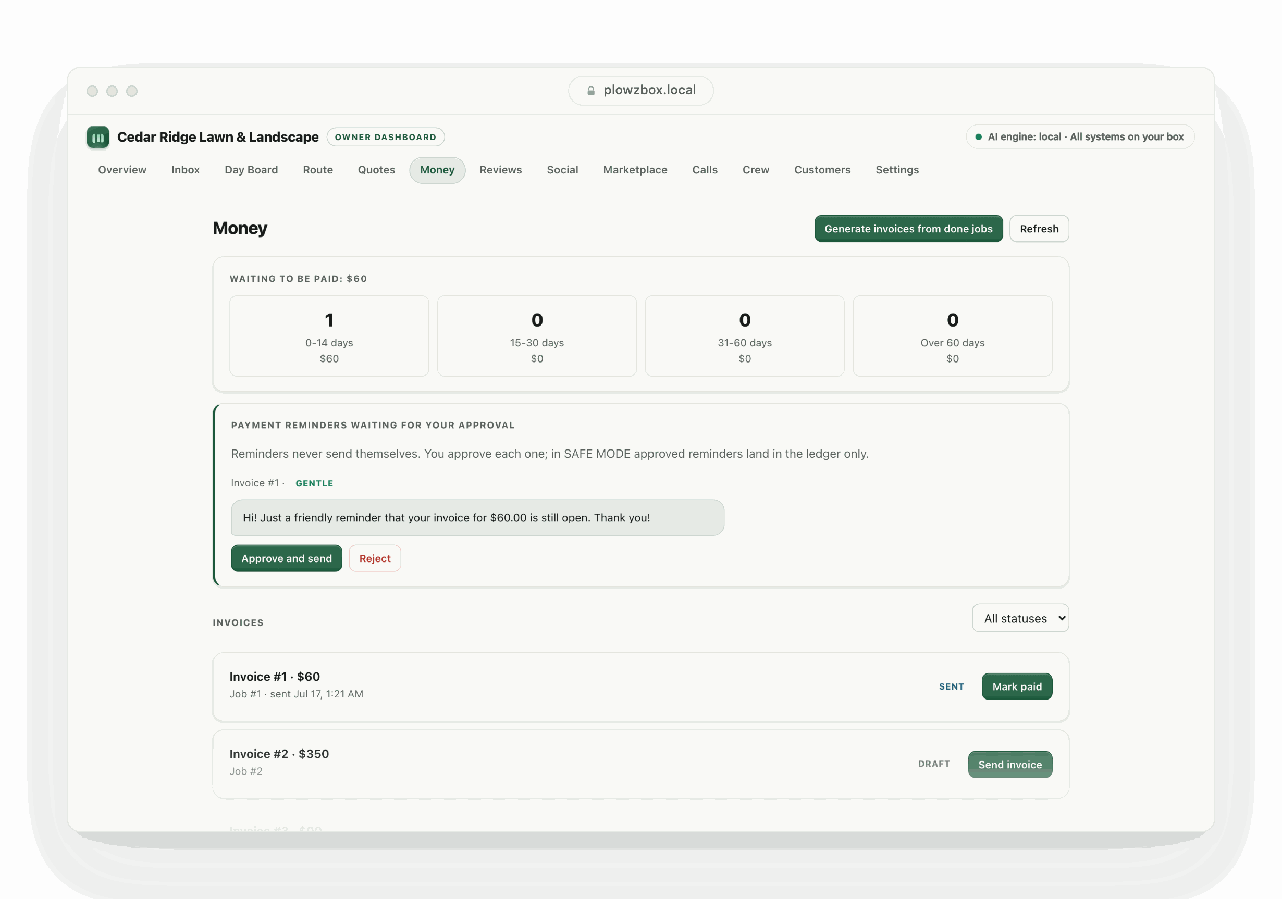Generate invoices from done jobs
This screenshot has height=899, width=1282.
point(908,229)
